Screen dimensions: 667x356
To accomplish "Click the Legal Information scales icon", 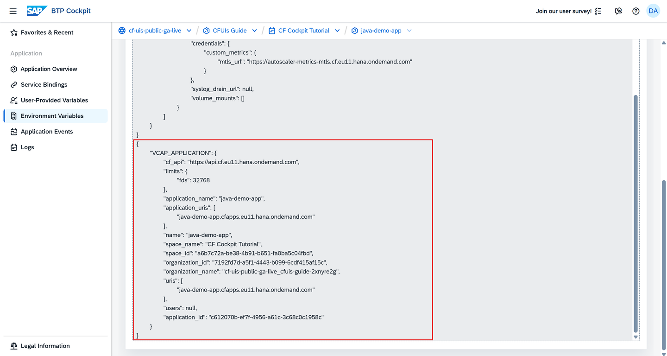I will 14,346.
